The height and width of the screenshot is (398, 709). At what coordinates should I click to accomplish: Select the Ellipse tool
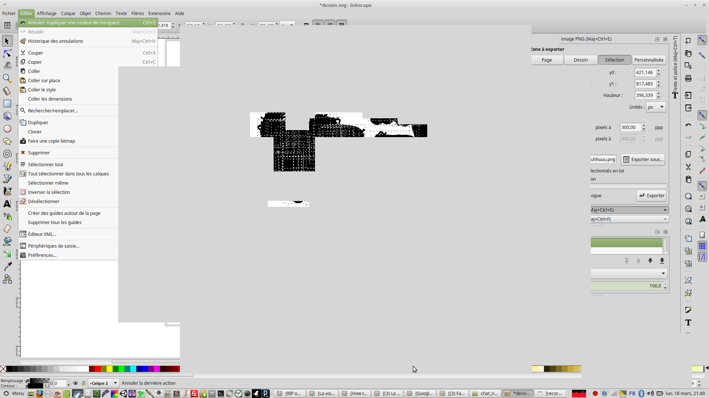[x=7, y=129]
